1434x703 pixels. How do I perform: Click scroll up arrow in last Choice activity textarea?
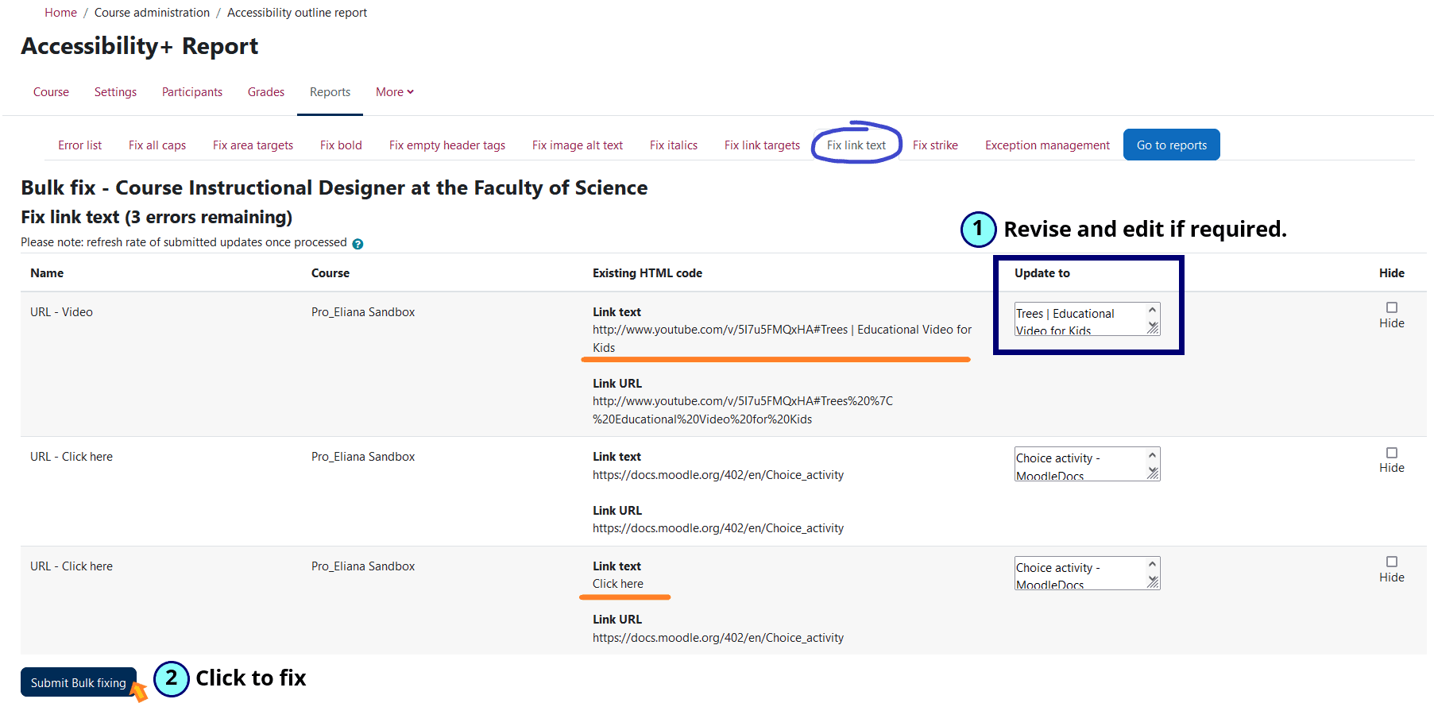point(1152,564)
